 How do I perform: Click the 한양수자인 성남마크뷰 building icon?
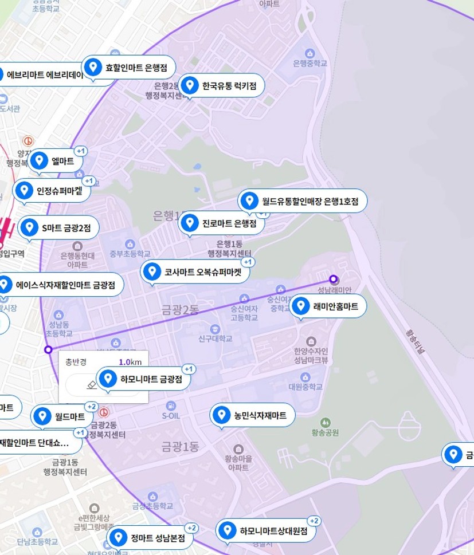311,341
